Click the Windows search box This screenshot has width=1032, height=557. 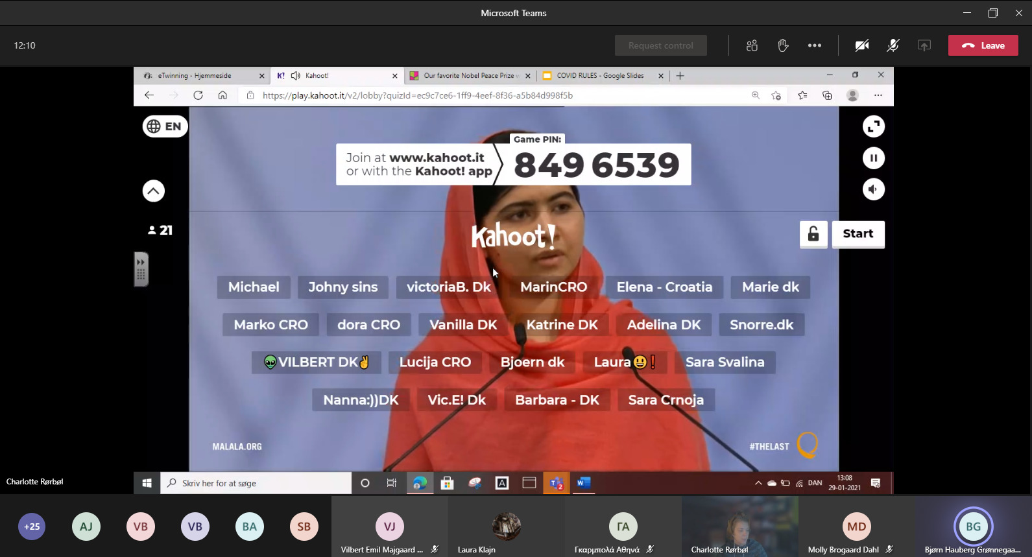[256, 483]
